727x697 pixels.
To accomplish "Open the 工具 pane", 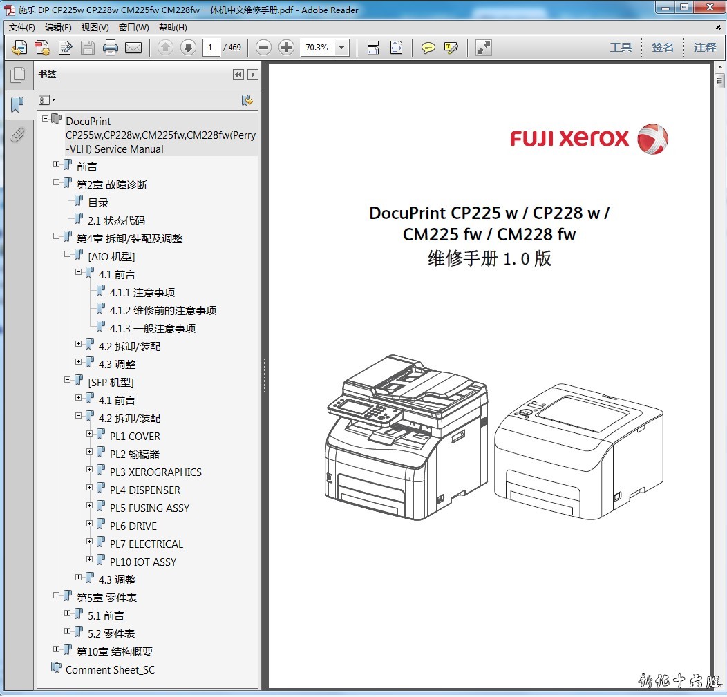I will (621, 48).
